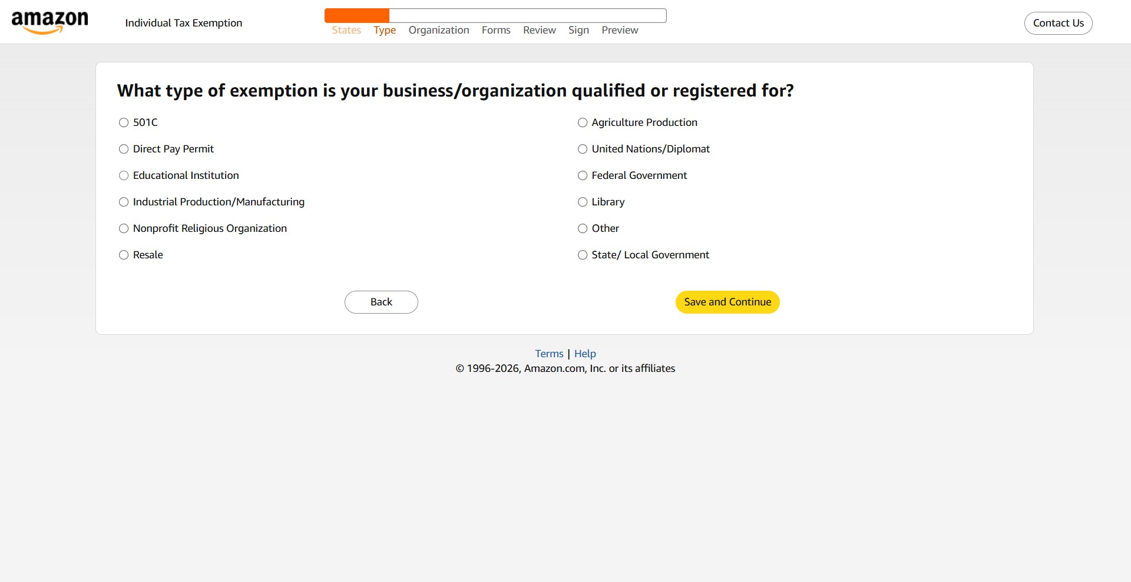Image resolution: width=1131 pixels, height=582 pixels.
Task: Click the orange progress bar
Action: pos(356,15)
